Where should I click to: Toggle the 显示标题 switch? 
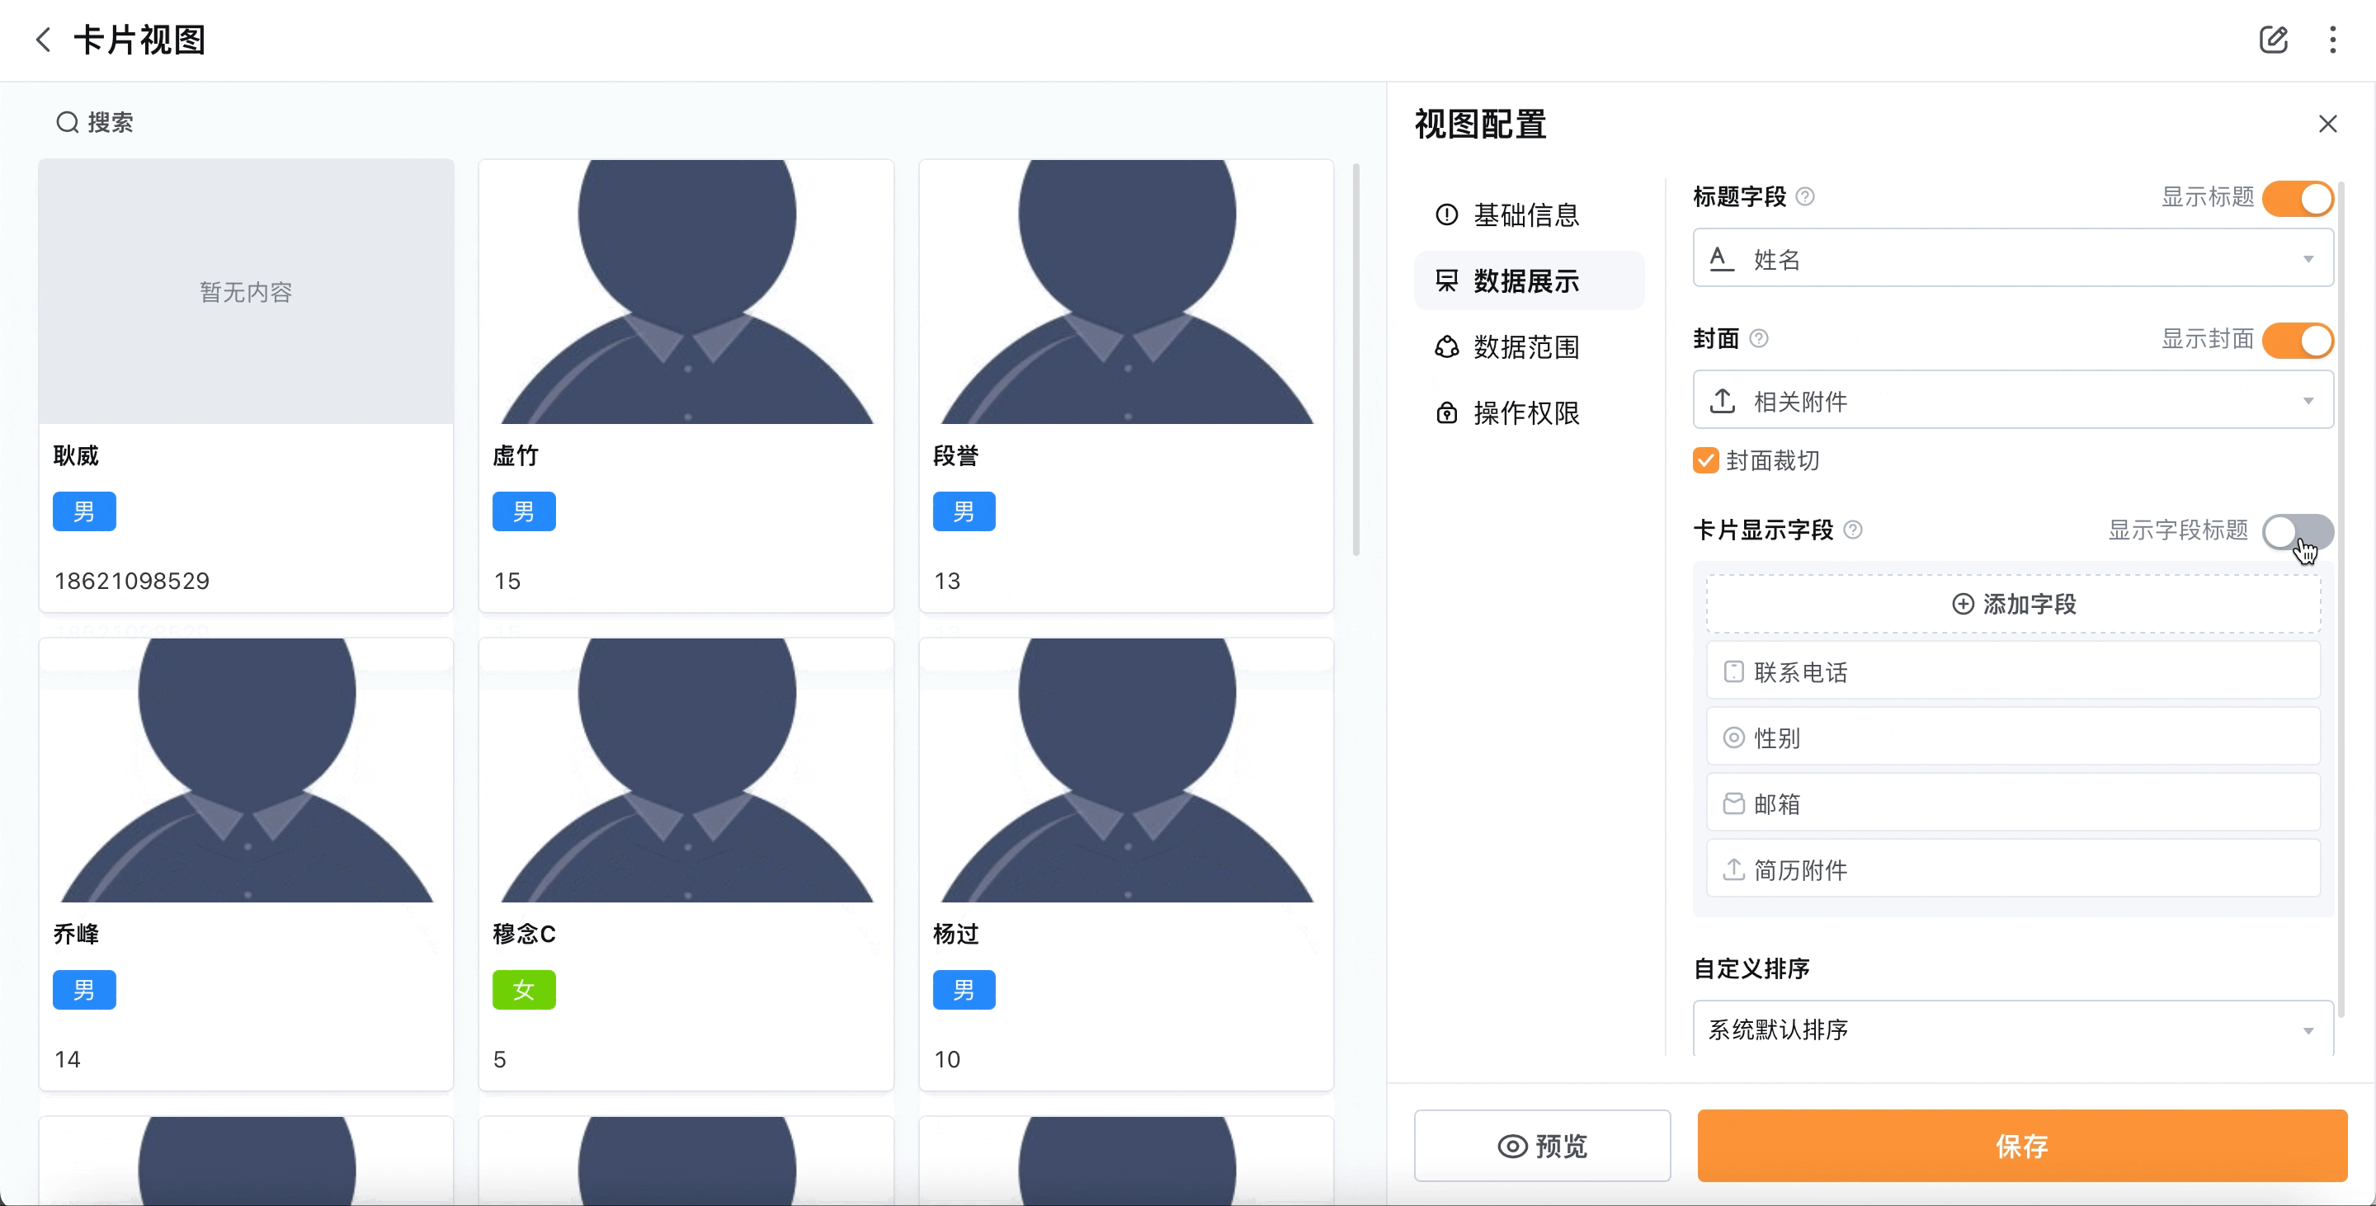[x=2298, y=198]
